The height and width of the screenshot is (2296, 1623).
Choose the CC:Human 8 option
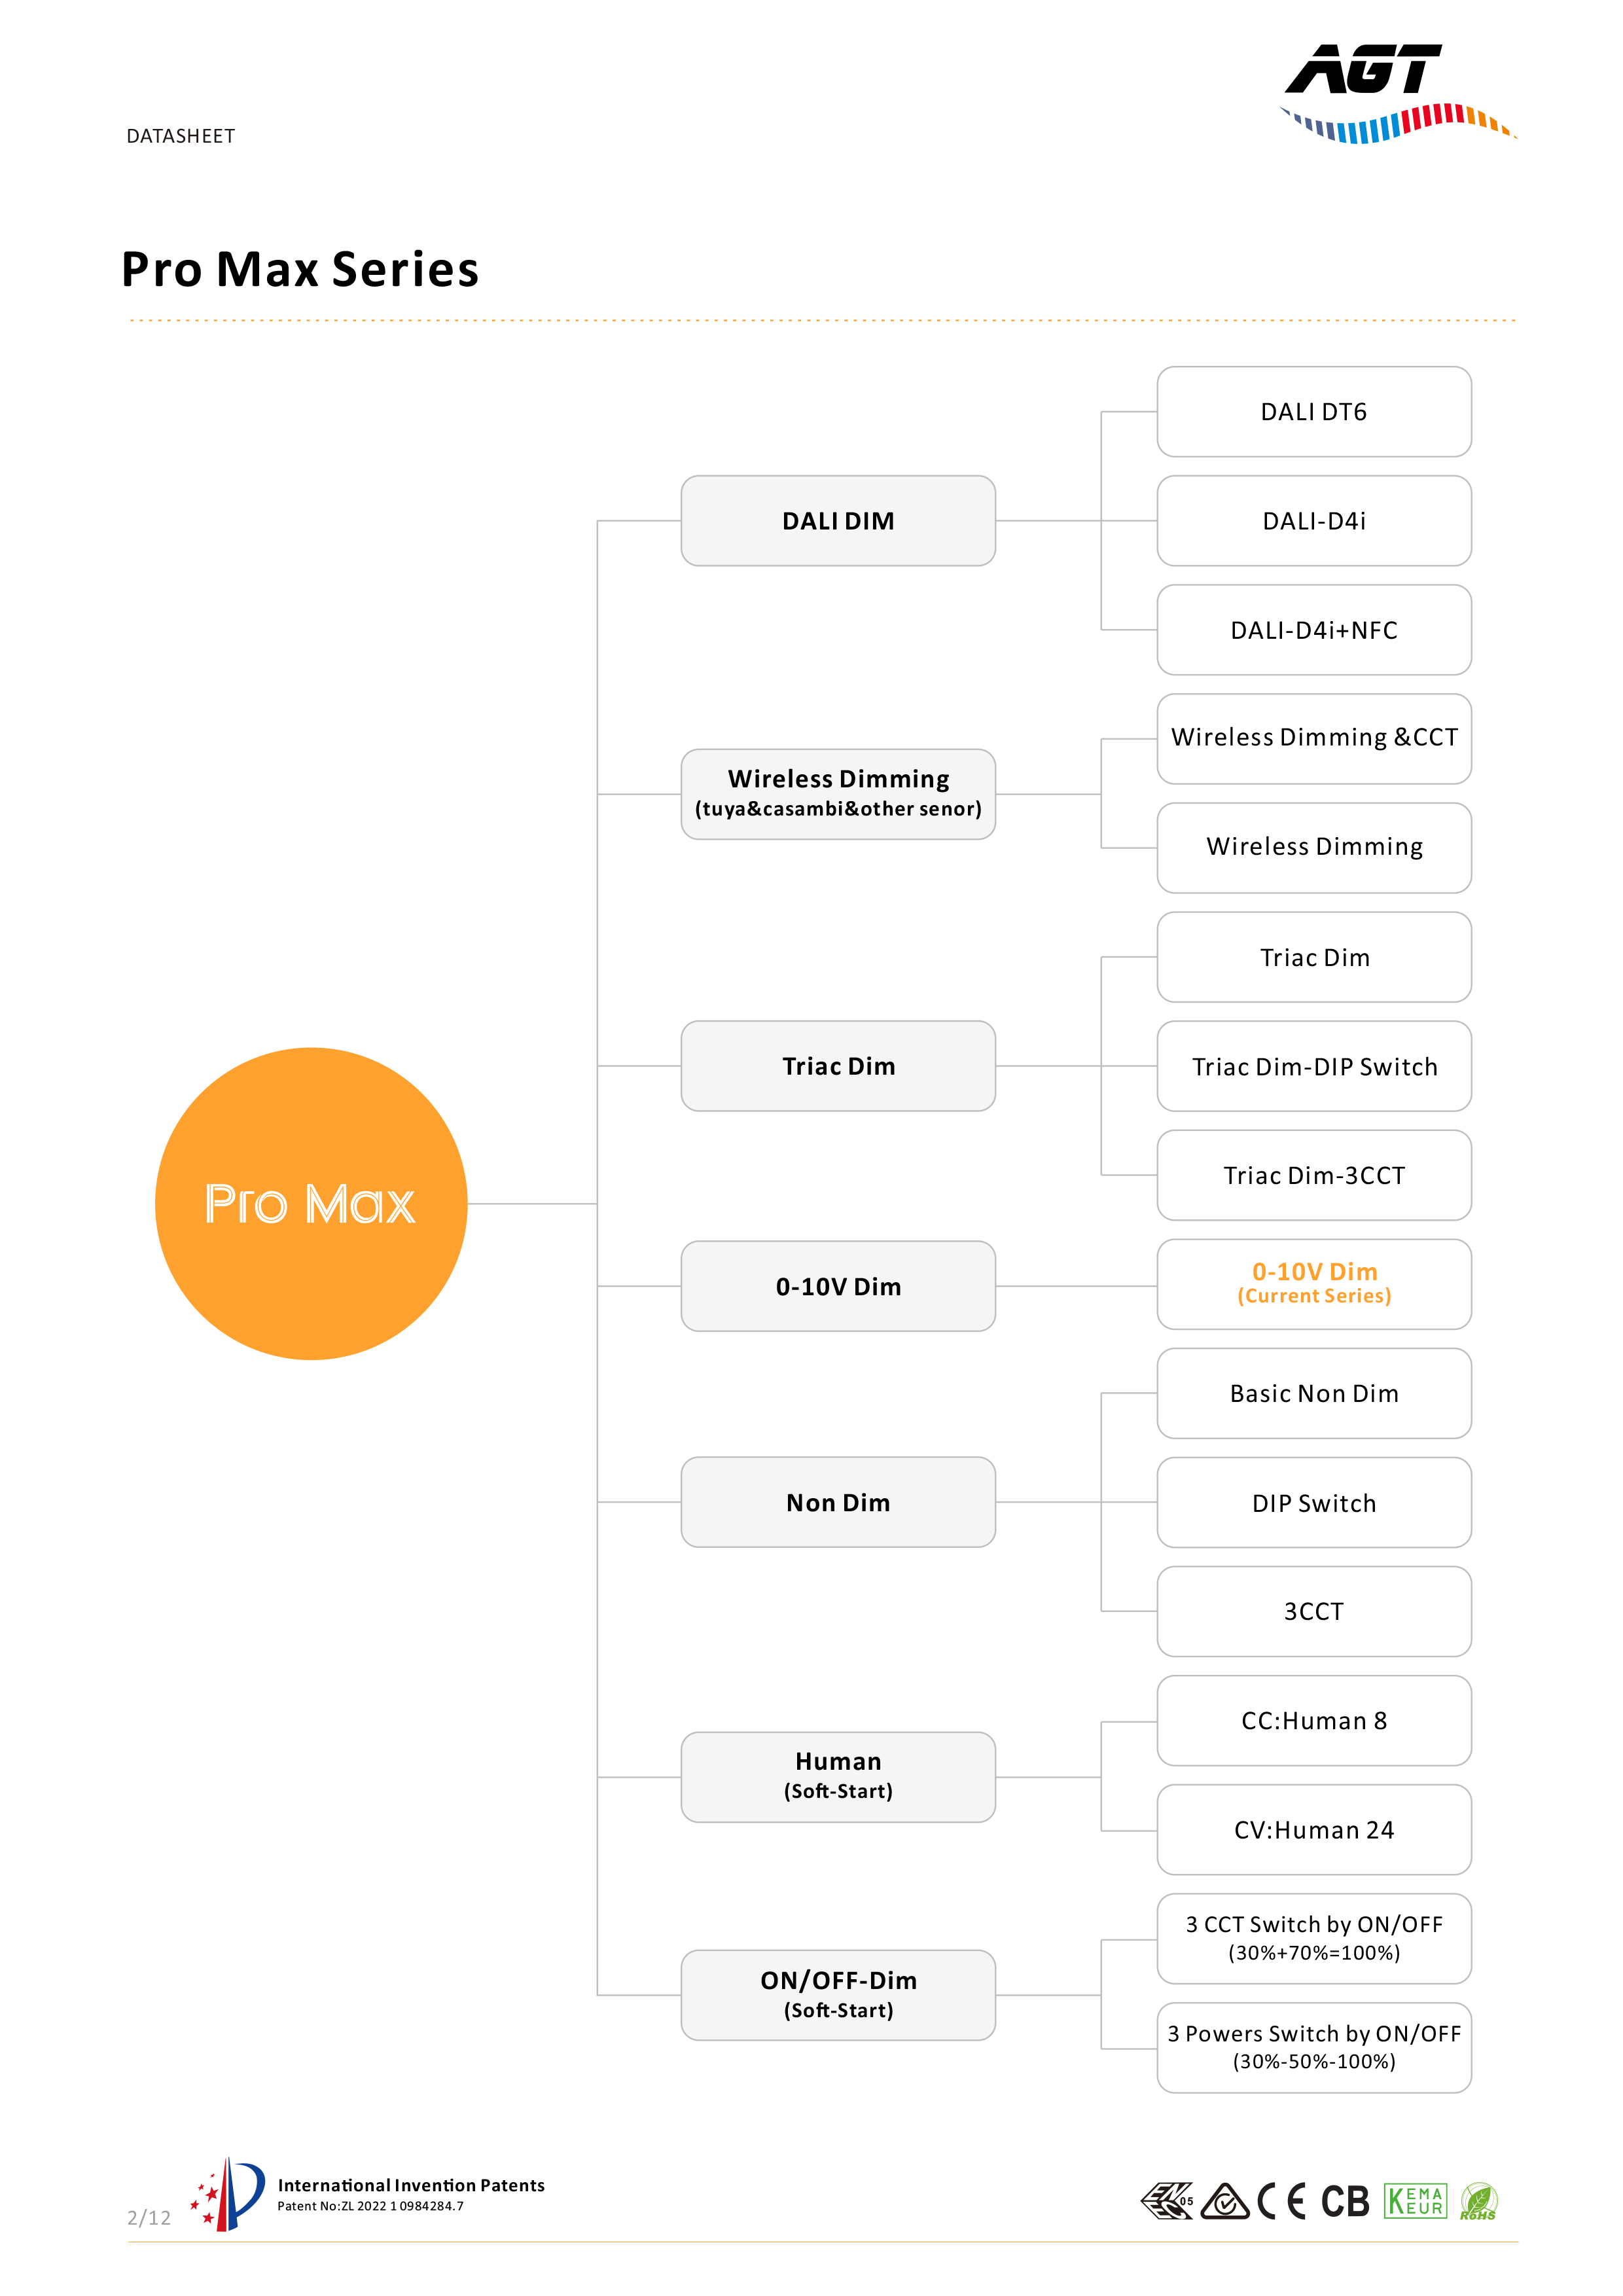tap(1314, 1720)
